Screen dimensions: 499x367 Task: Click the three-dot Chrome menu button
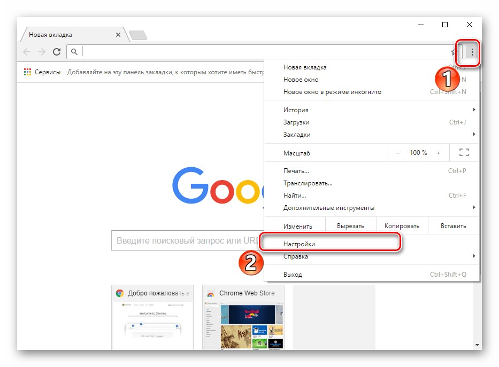coord(472,52)
